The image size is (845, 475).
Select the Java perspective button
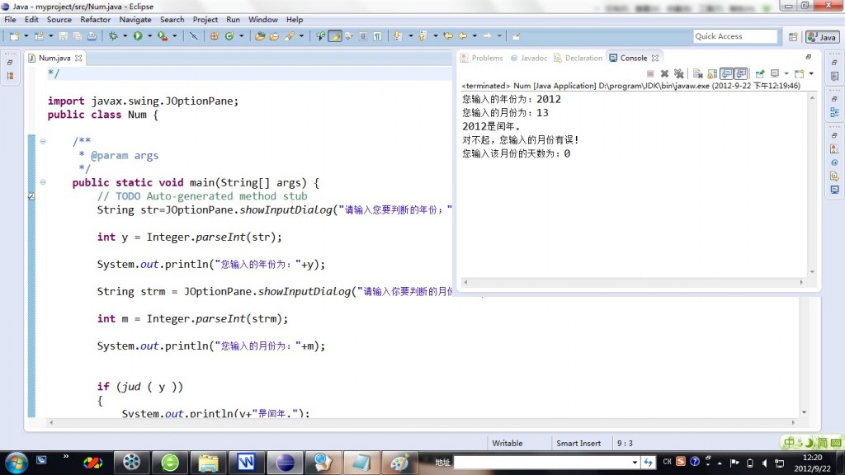tap(823, 36)
